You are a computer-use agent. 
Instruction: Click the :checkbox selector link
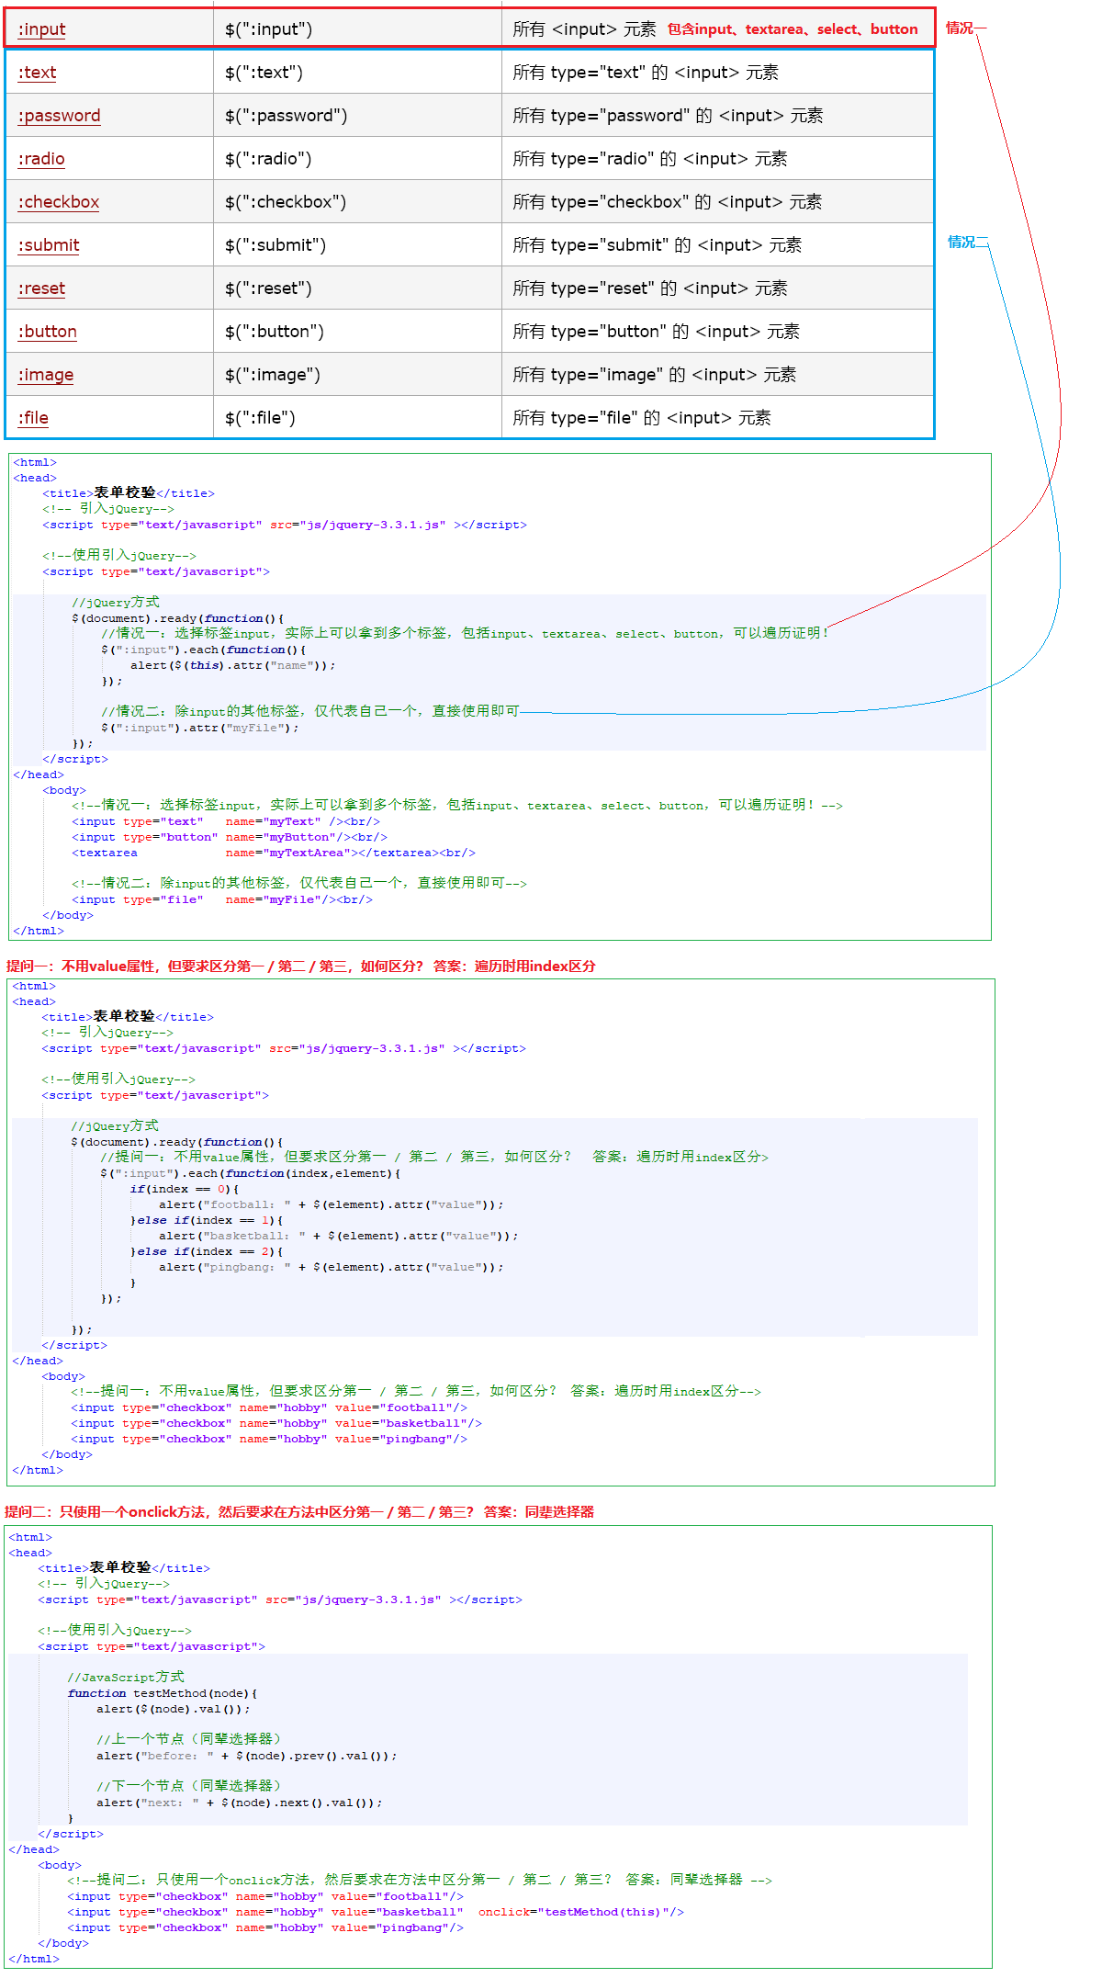[x=58, y=202]
